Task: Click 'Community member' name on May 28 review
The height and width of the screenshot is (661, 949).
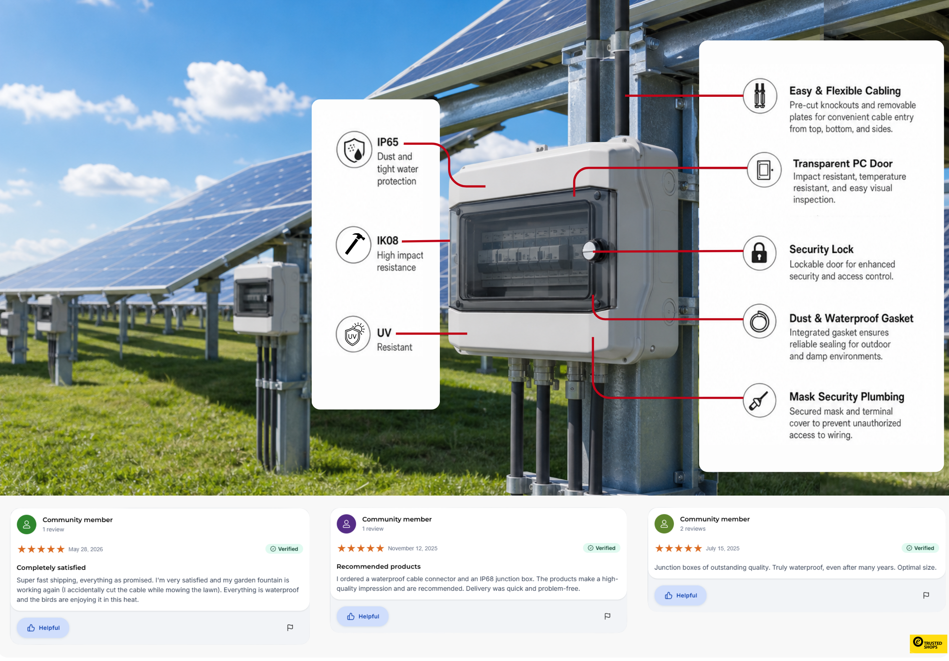Action: [x=77, y=520]
